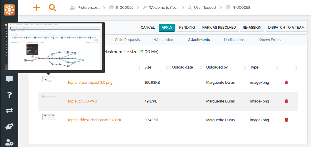This screenshot has width=311, height=147.
Task: Open the question mark sidebar menu
Action: tap(9, 95)
